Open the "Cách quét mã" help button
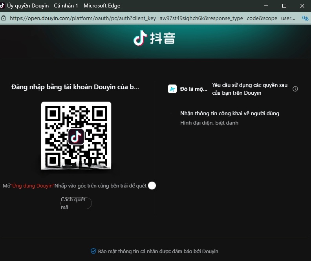This screenshot has height=261, width=311. click(x=76, y=203)
